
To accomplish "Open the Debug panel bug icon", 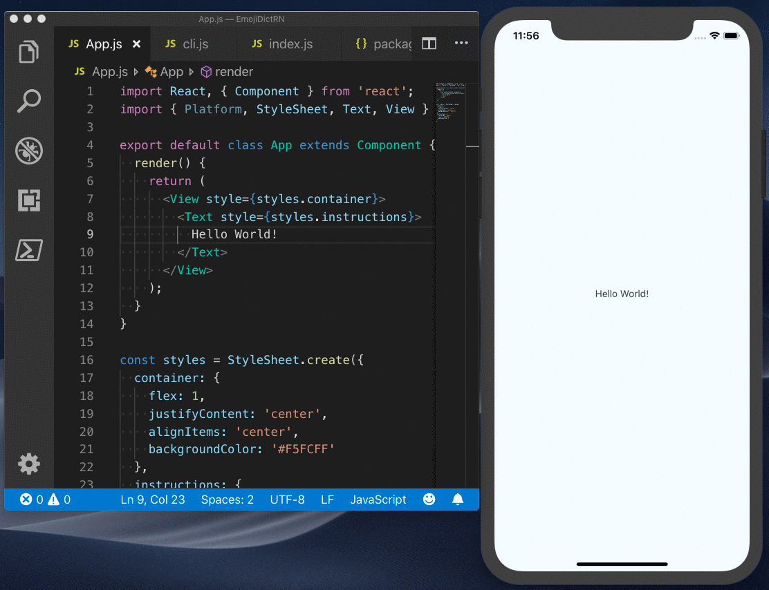I will [x=28, y=151].
